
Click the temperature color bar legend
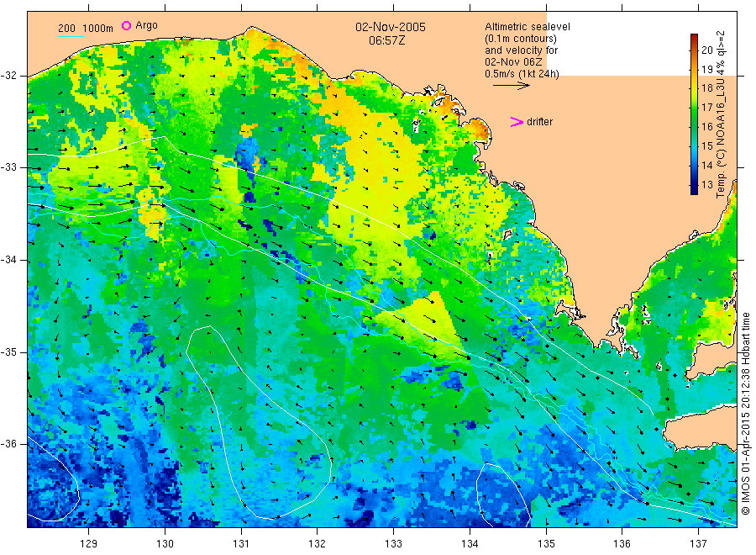click(x=694, y=114)
